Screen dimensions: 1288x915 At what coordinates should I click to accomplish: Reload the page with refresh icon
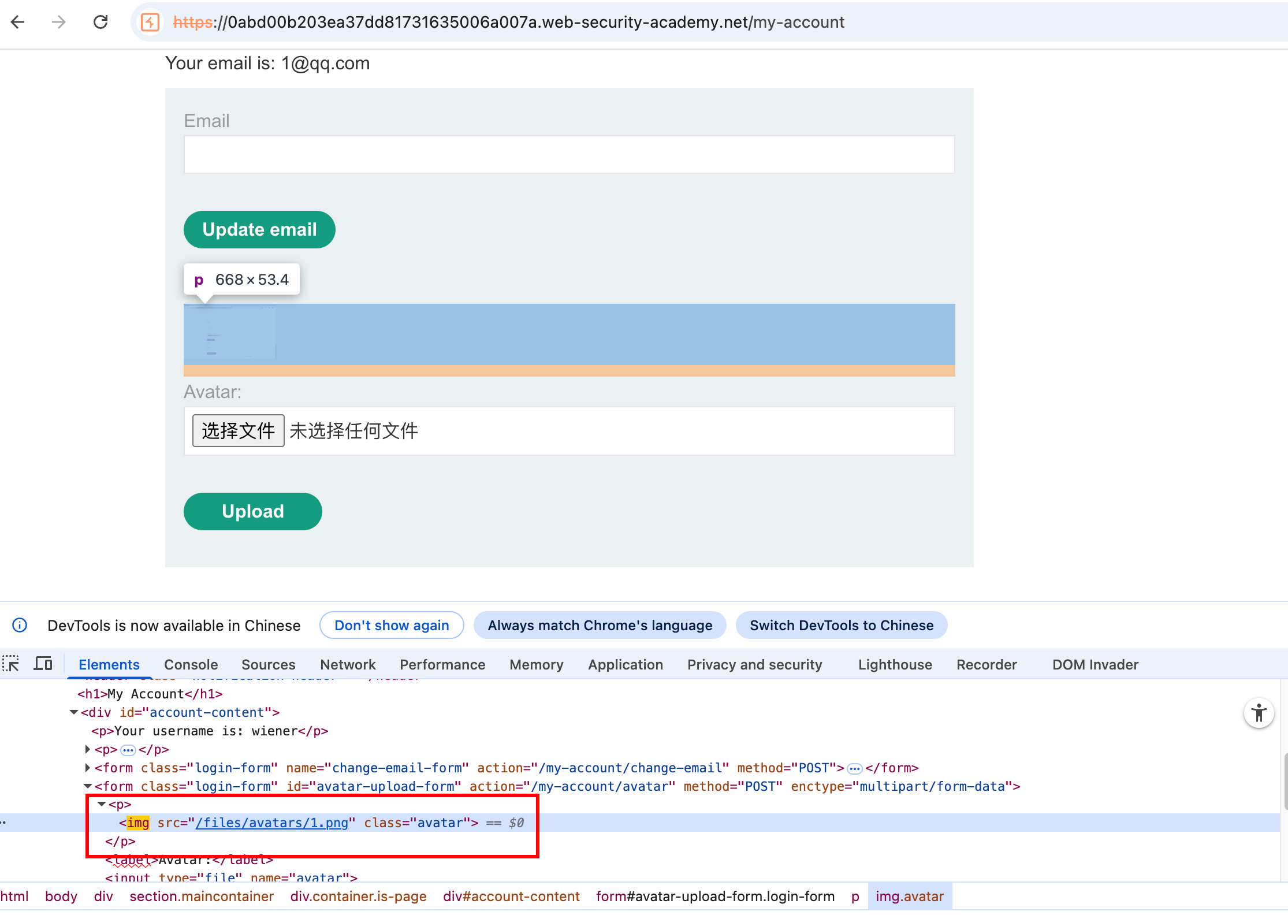point(100,22)
